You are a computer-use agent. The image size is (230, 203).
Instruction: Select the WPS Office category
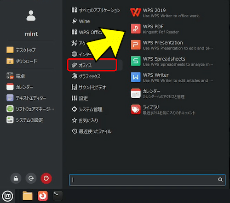click(86, 32)
